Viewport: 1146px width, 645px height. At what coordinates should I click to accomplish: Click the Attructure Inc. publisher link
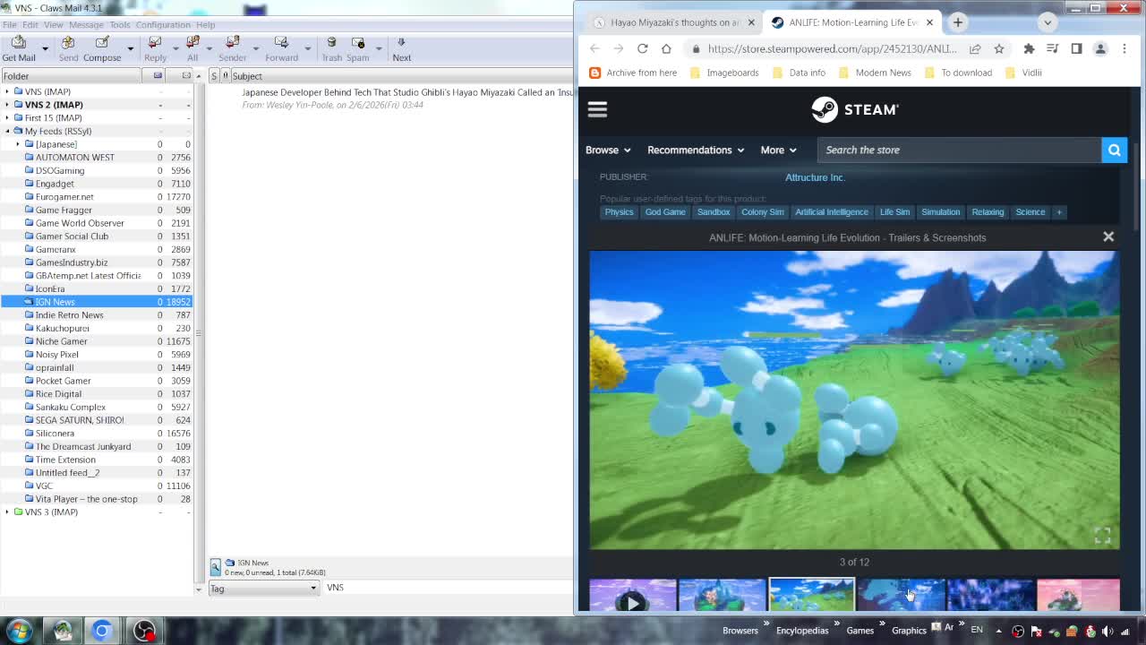tap(815, 177)
